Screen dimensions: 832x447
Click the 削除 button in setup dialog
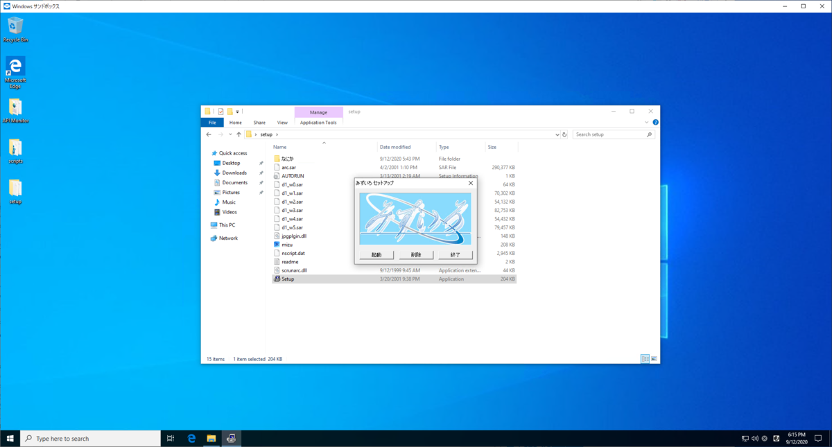click(416, 255)
